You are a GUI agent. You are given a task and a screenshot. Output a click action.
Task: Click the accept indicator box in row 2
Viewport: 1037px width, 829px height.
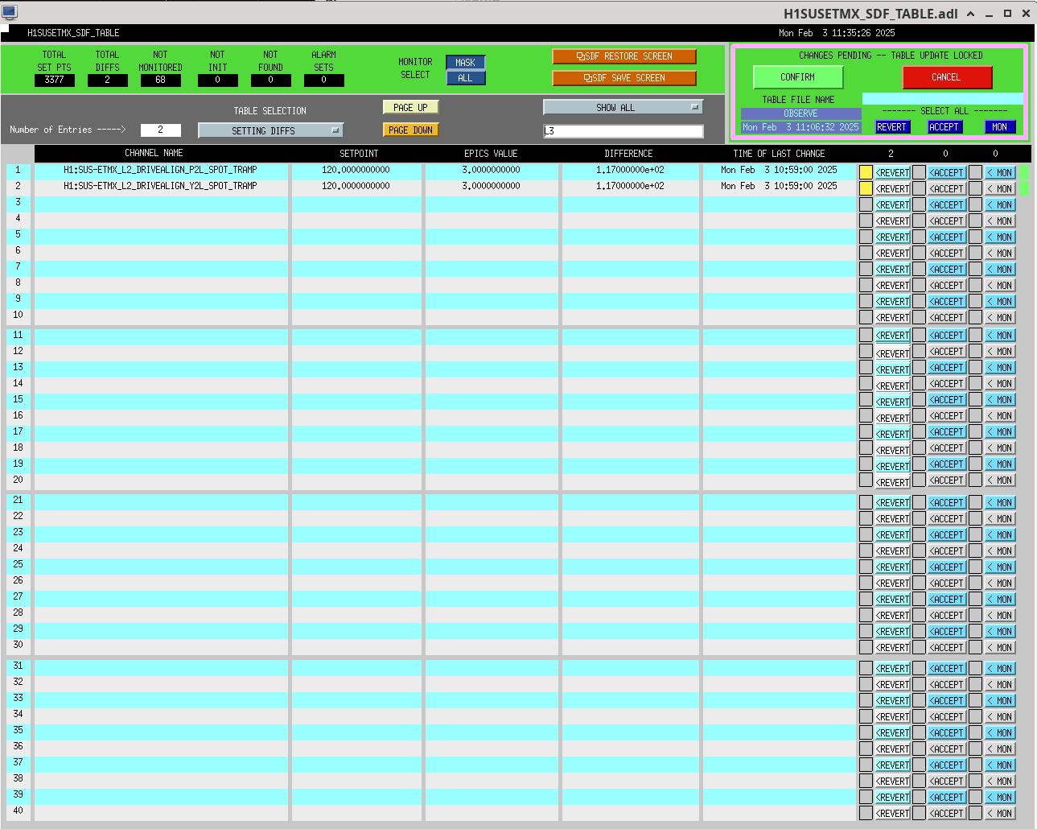[x=919, y=188]
